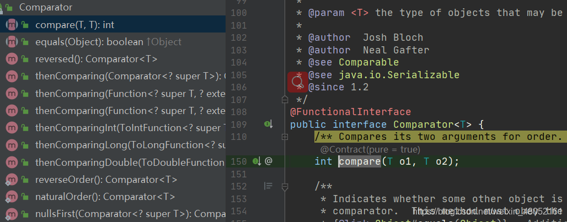
Task: Click the green interface icon beside Comparator
Action: point(9,7)
